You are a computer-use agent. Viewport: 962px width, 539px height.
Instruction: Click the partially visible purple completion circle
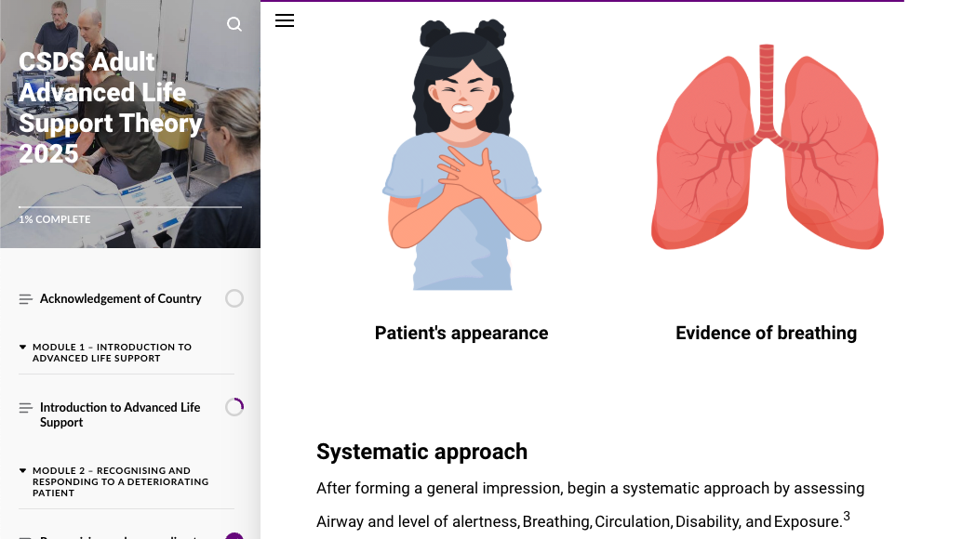point(234,536)
